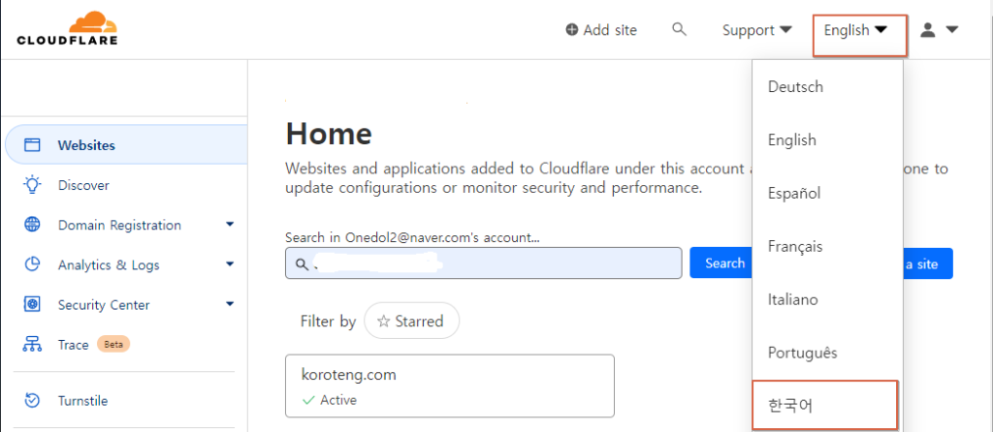Click the Beta badge next to Trace
The width and height of the screenshot is (993, 432).
(x=113, y=344)
